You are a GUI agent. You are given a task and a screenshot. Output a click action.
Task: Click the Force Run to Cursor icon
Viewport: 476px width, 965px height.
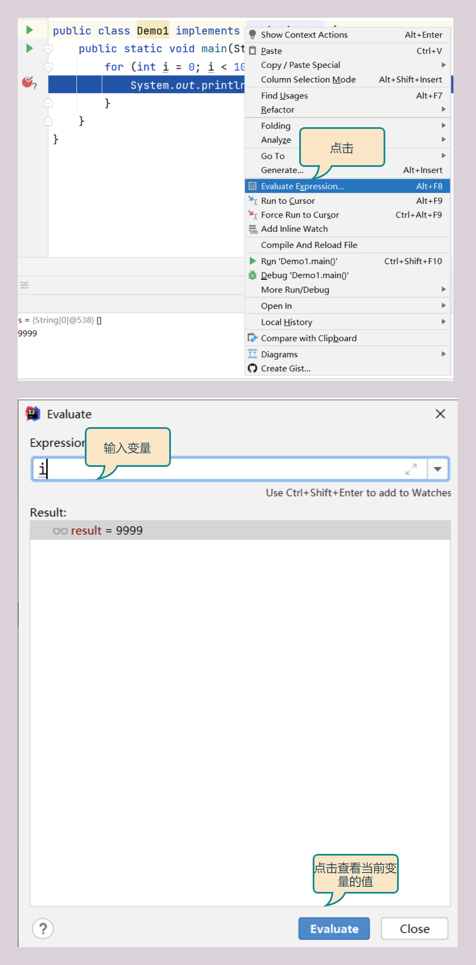(x=252, y=215)
